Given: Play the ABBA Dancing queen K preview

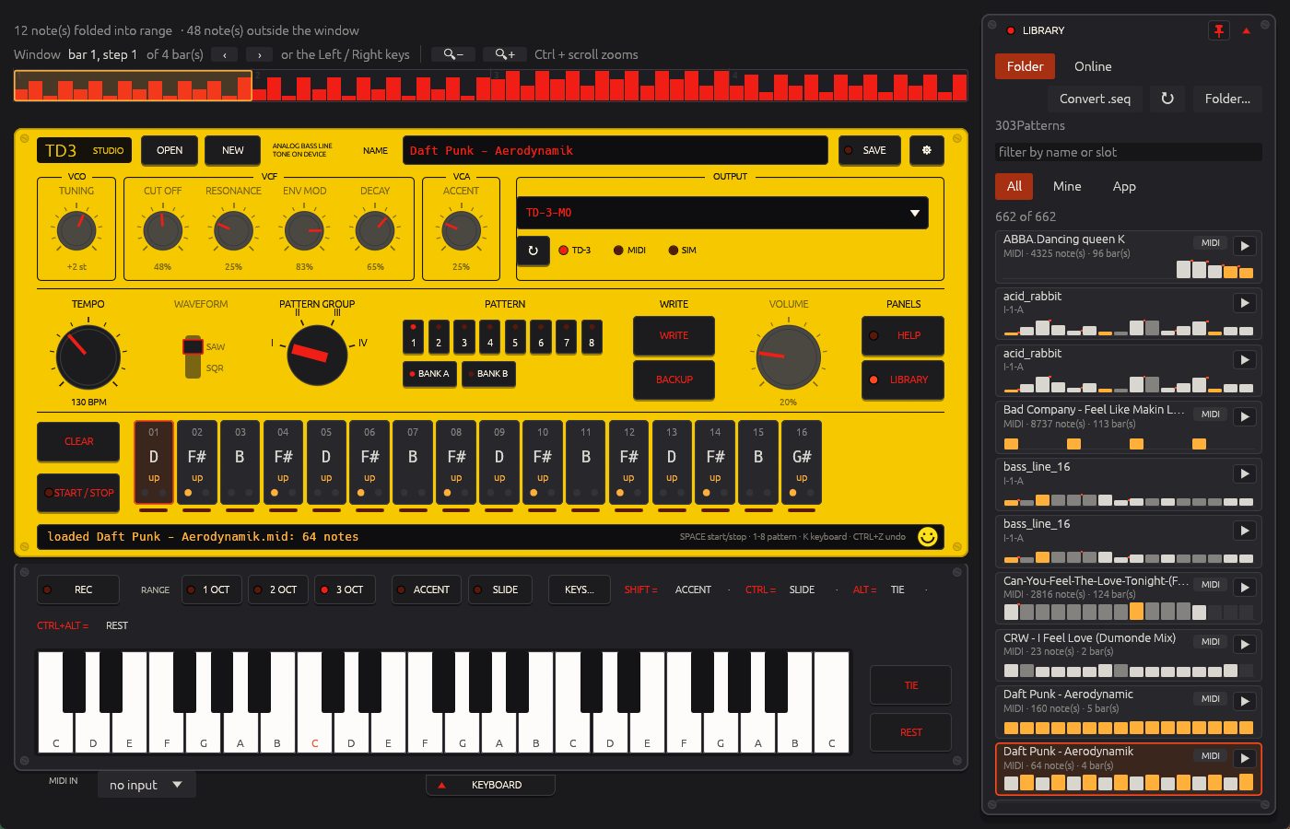Looking at the screenshot, I should pyautogui.click(x=1245, y=246).
